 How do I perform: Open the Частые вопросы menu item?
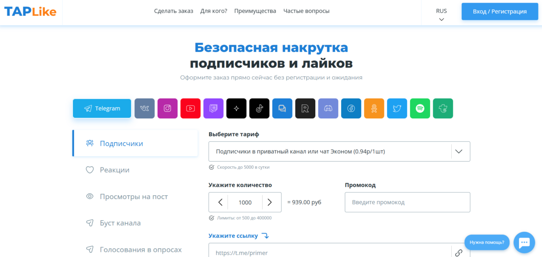click(306, 11)
